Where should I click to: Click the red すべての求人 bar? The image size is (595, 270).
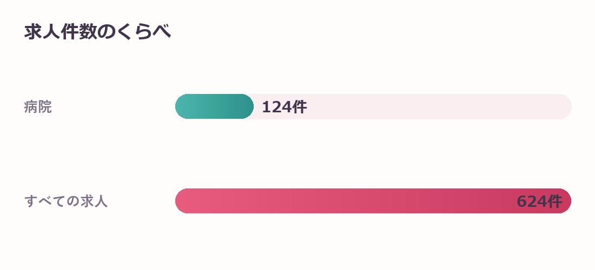tap(373, 201)
